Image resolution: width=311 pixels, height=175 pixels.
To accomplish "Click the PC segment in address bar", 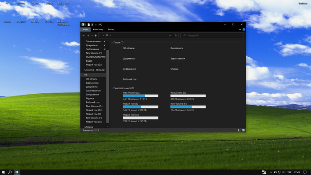I will 107,36.
